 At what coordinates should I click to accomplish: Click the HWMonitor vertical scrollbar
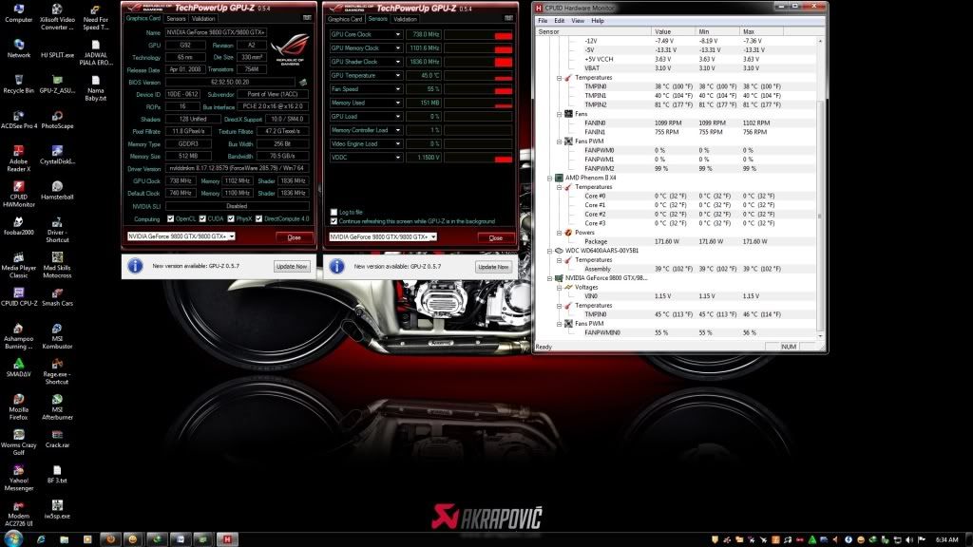click(x=820, y=188)
